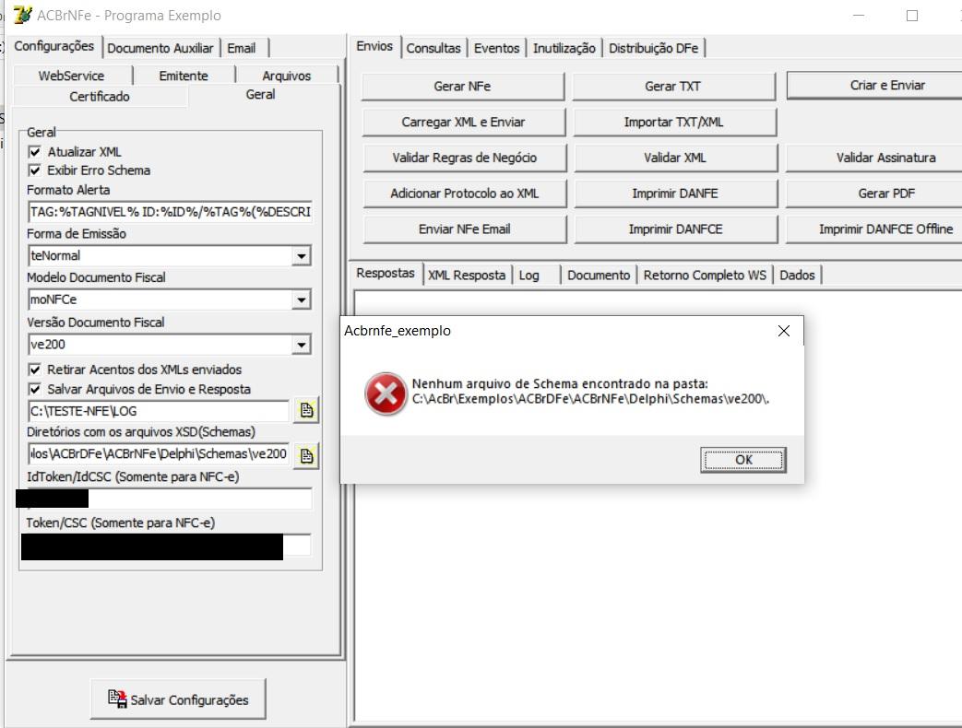Switch to the Respostas tab

386,274
